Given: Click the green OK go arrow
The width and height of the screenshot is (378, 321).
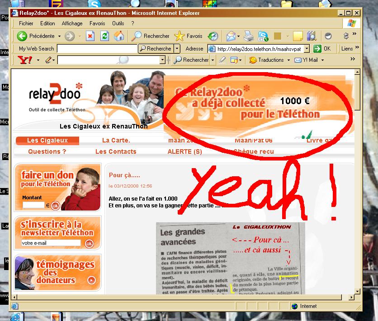Looking at the screenshot, I should (317, 49).
